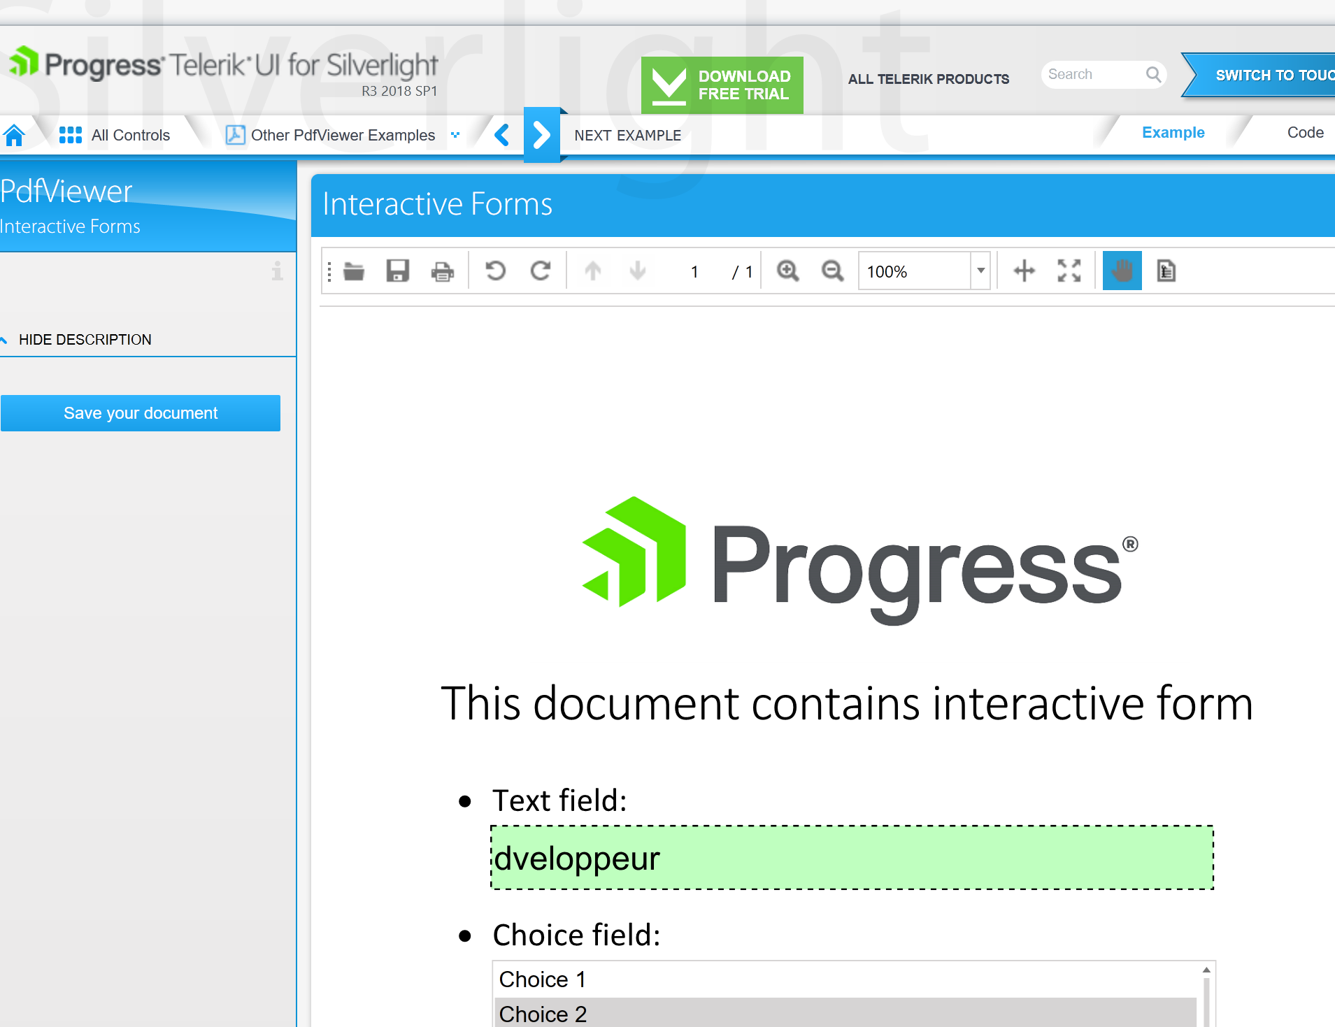Click the green PDF text field
This screenshot has width=1335, height=1027.
(852, 858)
